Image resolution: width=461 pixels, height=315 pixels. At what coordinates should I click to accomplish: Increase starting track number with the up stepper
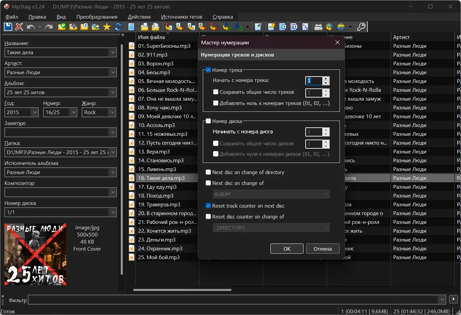coord(326,79)
